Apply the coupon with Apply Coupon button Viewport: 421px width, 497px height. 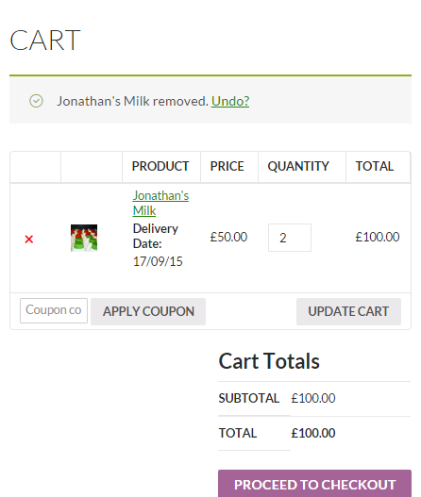point(148,311)
